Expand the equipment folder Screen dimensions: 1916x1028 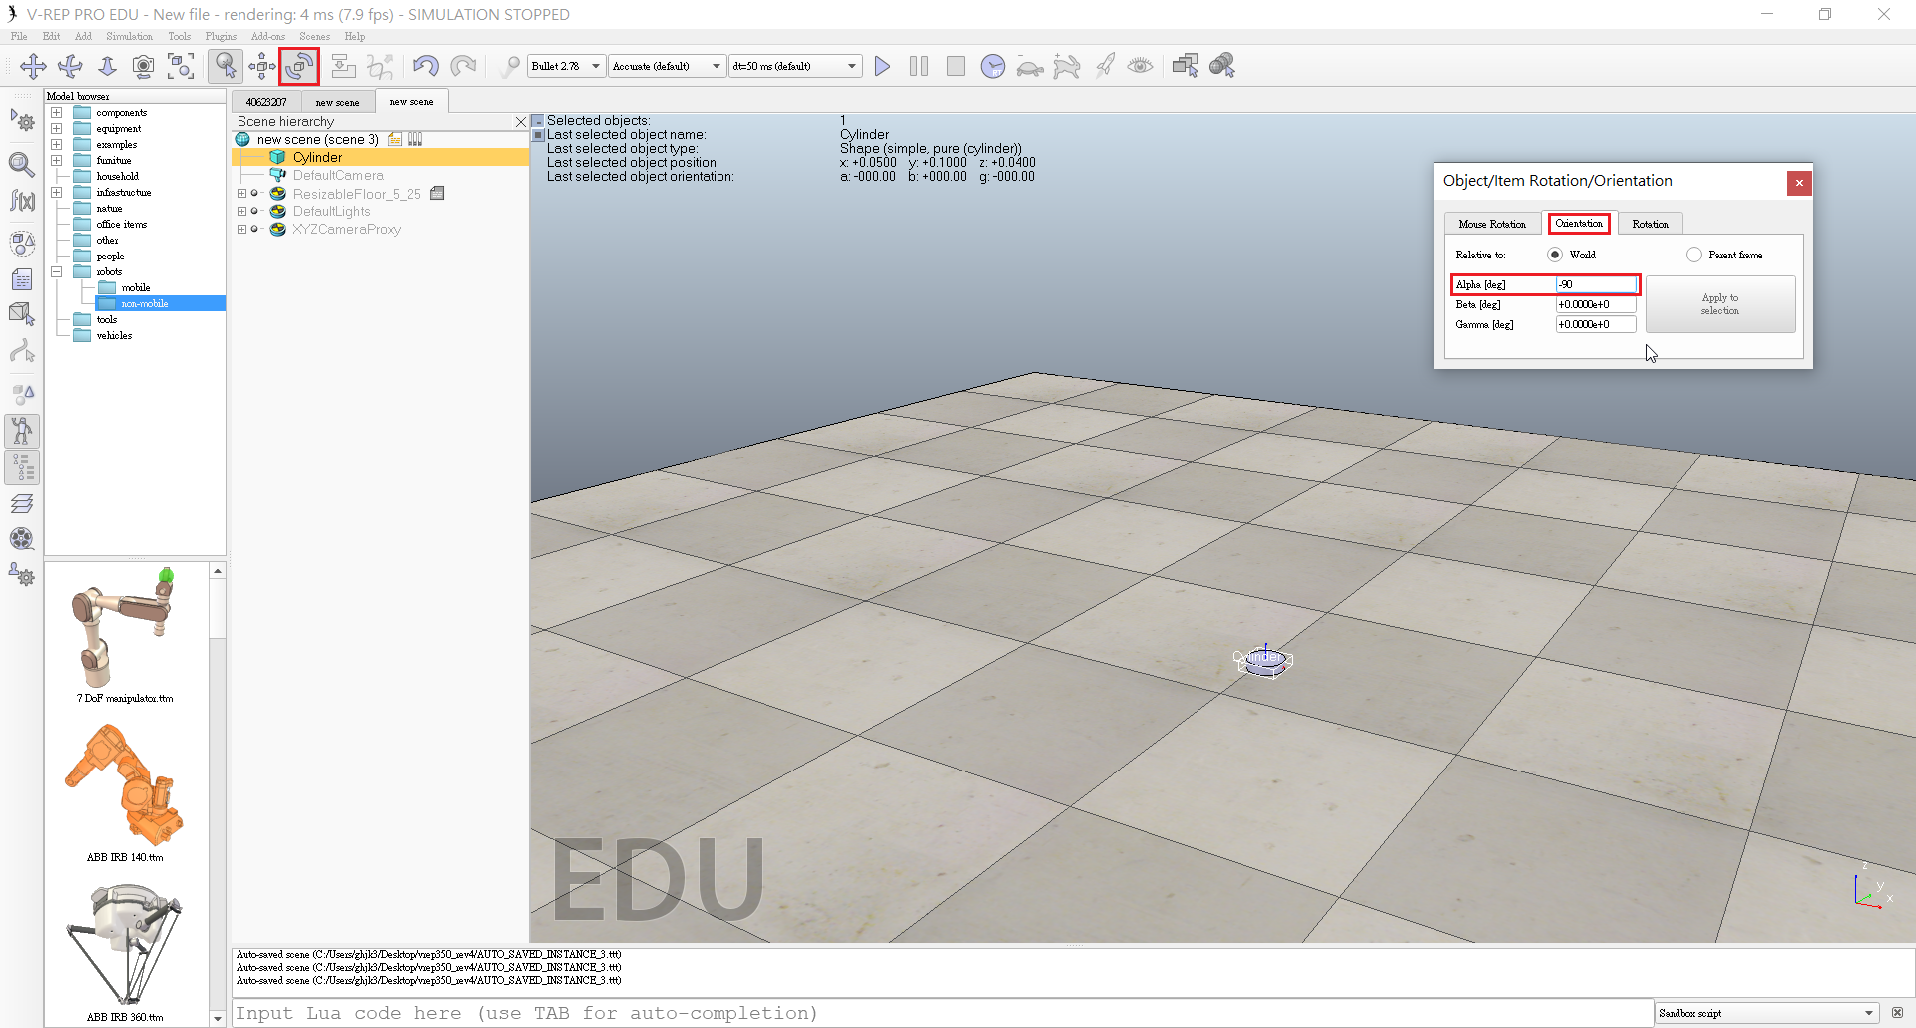pos(57,129)
